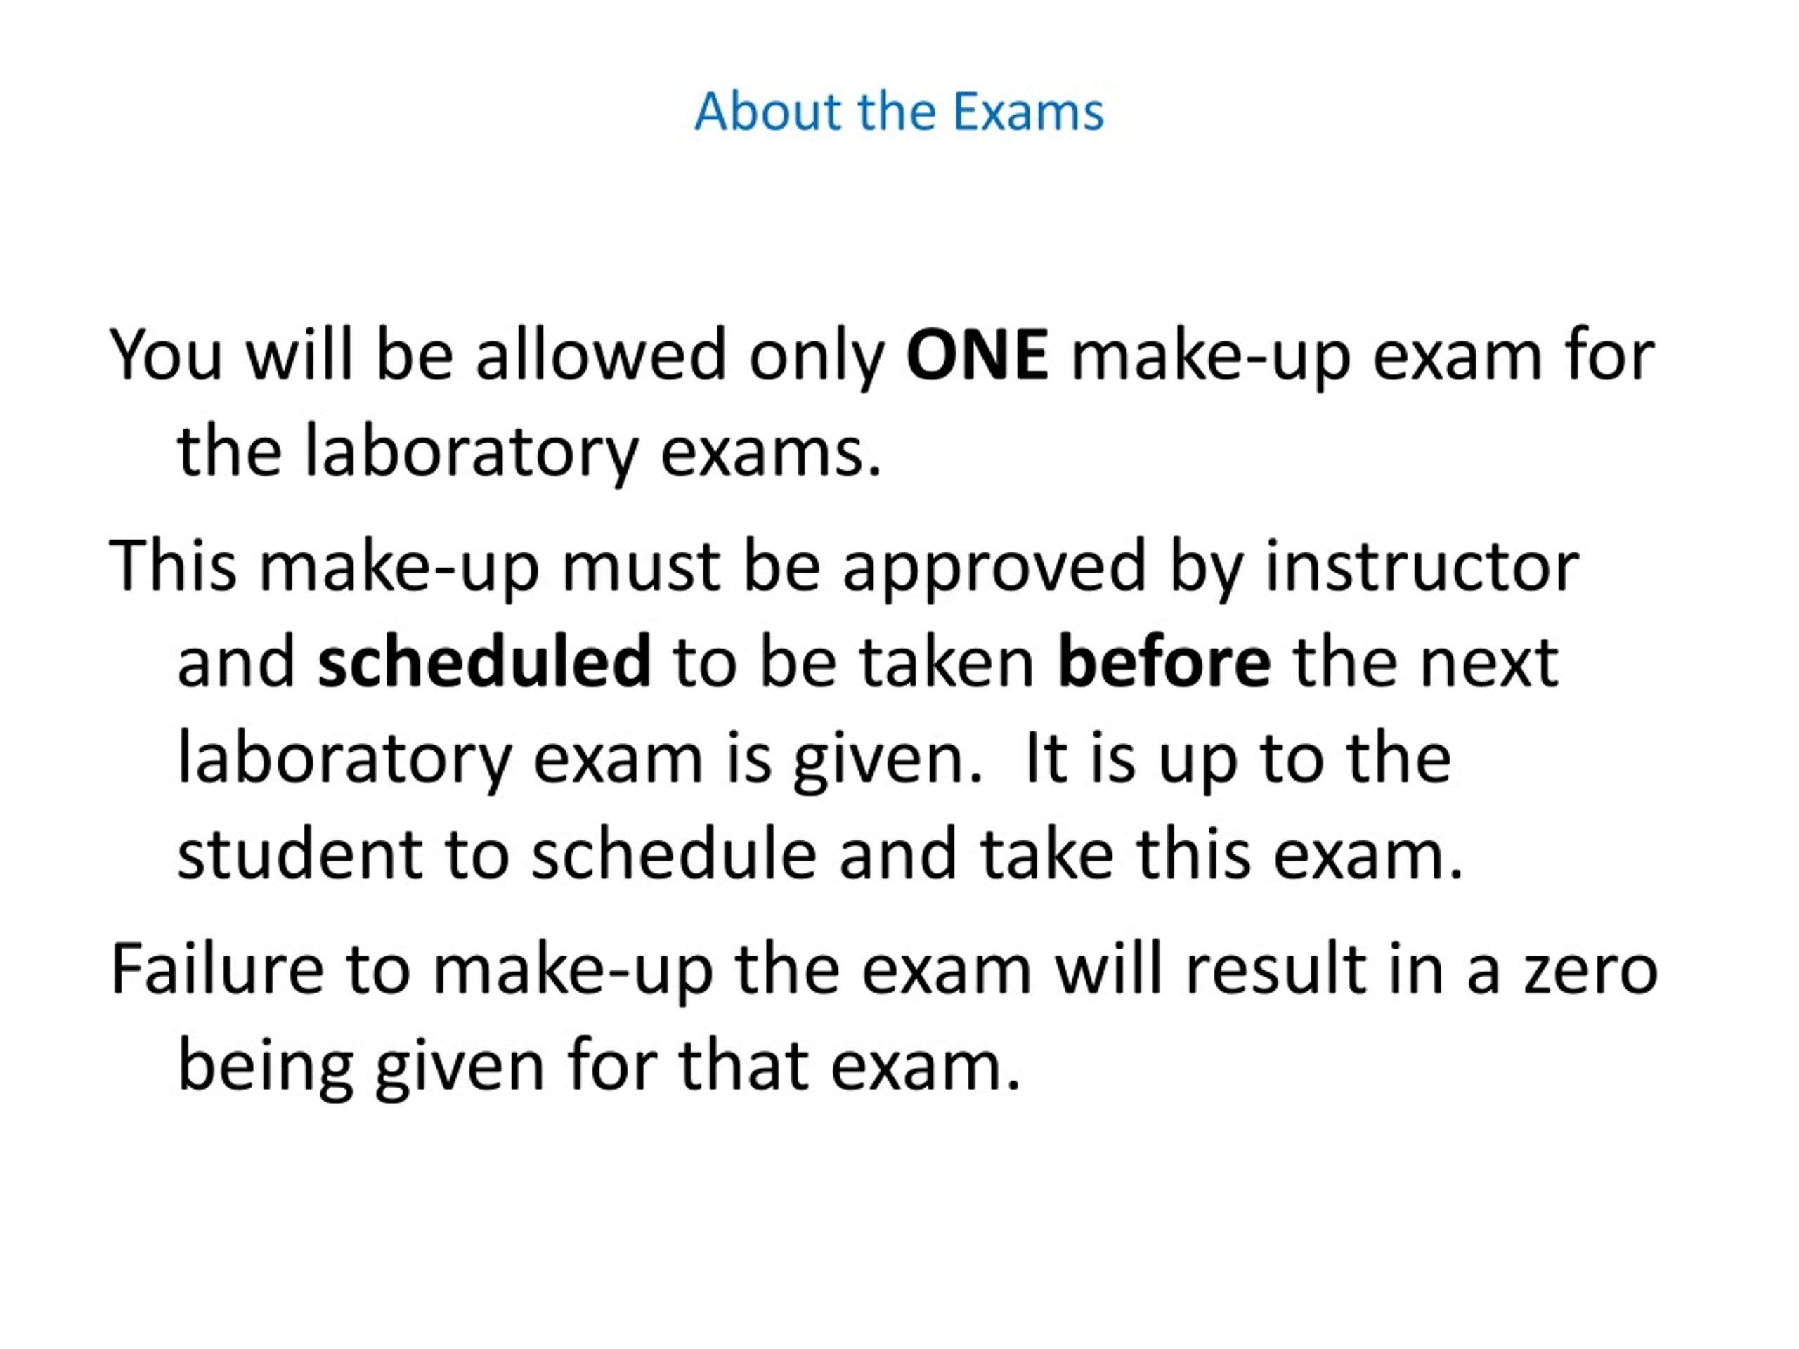Click the word "Failure" in the last paragraph
1799x1349 pixels.
tap(216, 970)
